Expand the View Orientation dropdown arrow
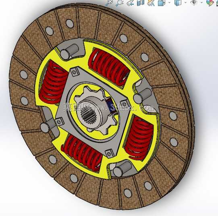 point(169,2)
